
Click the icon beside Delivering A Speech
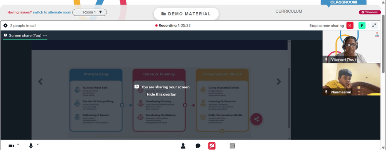pyautogui.click(x=77, y=117)
